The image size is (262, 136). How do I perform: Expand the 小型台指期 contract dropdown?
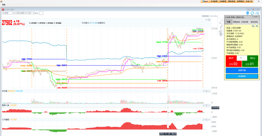(20, 13)
